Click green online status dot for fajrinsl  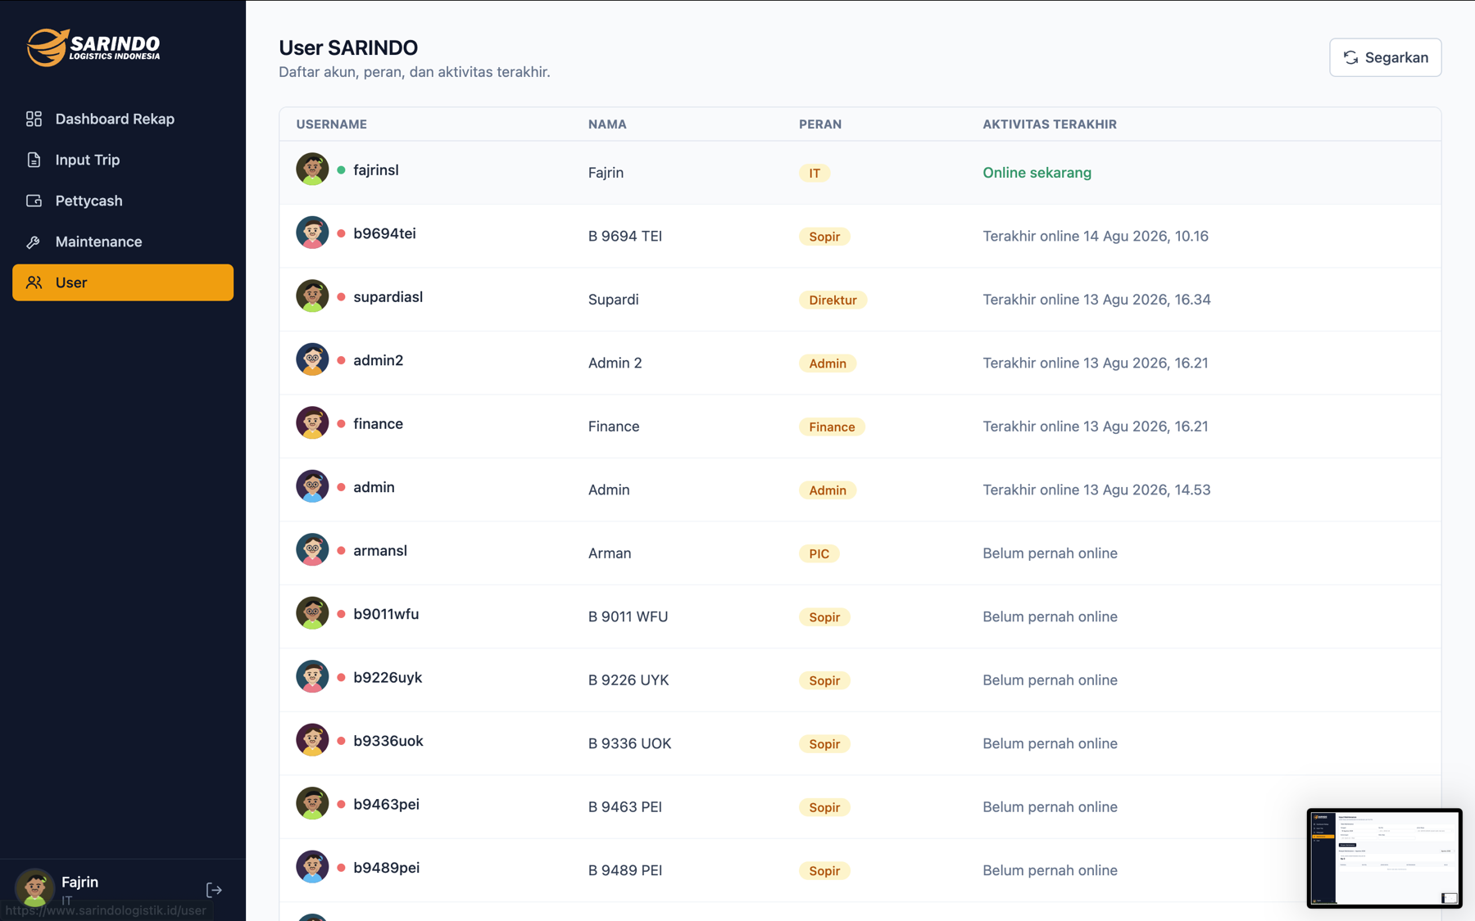point(341,169)
